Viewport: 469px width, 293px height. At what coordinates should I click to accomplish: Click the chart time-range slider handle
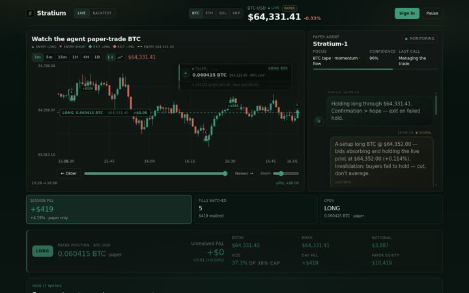(x=225, y=173)
